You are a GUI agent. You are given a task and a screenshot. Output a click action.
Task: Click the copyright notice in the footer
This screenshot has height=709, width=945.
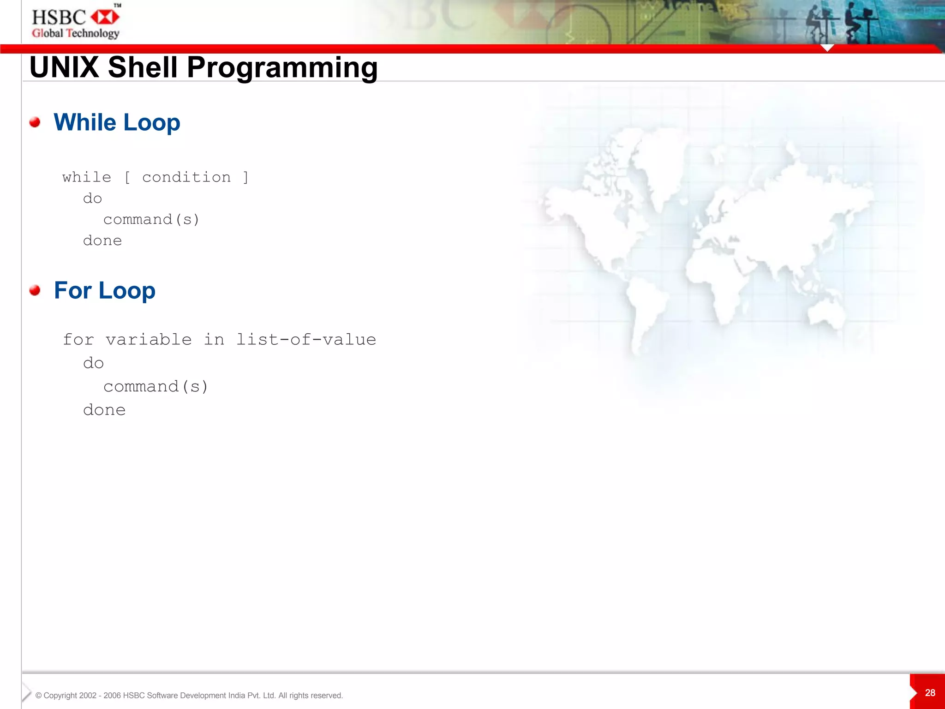click(x=189, y=696)
